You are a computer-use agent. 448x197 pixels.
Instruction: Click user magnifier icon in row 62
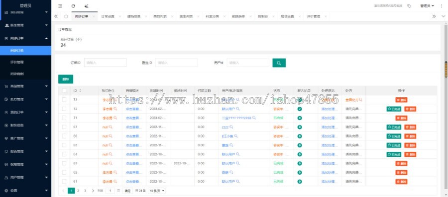[231, 172]
